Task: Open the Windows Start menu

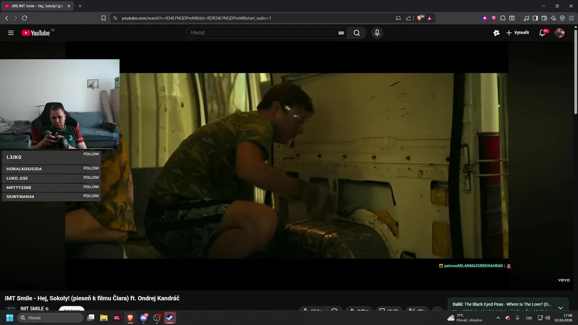Action: tap(9, 318)
